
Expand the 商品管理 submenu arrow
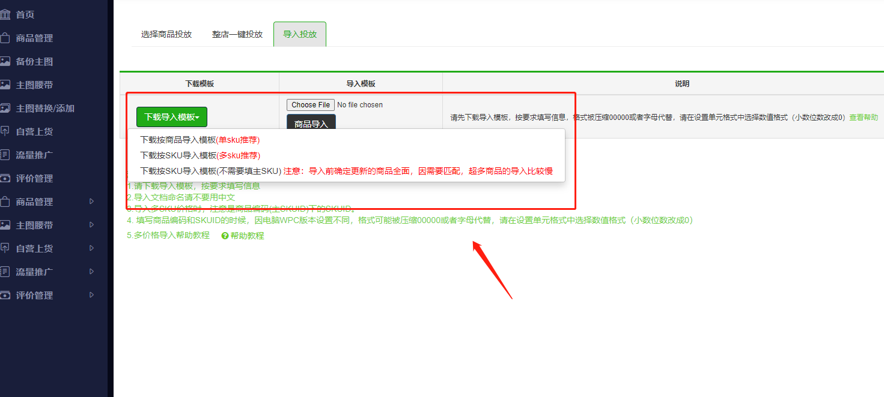[x=92, y=201]
